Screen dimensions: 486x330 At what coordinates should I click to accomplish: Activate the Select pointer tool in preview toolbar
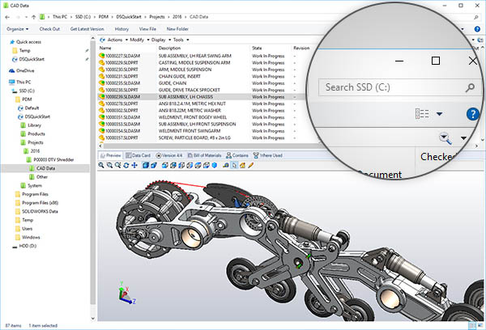[234, 165]
